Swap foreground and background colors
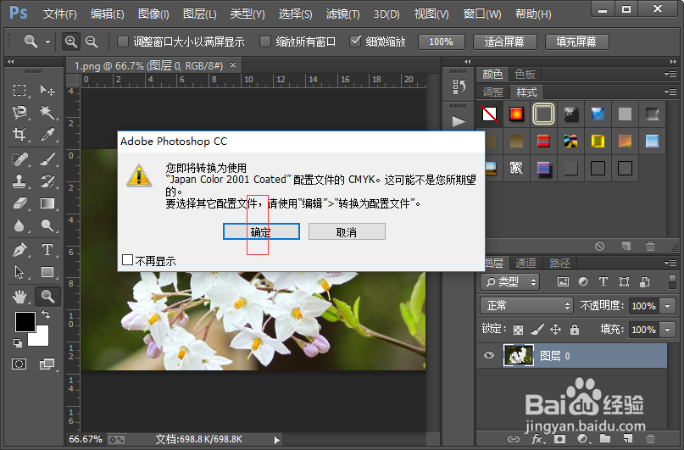 click(46, 314)
